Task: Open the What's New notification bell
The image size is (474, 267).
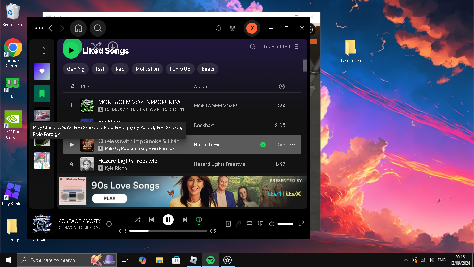Action: click(219, 28)
